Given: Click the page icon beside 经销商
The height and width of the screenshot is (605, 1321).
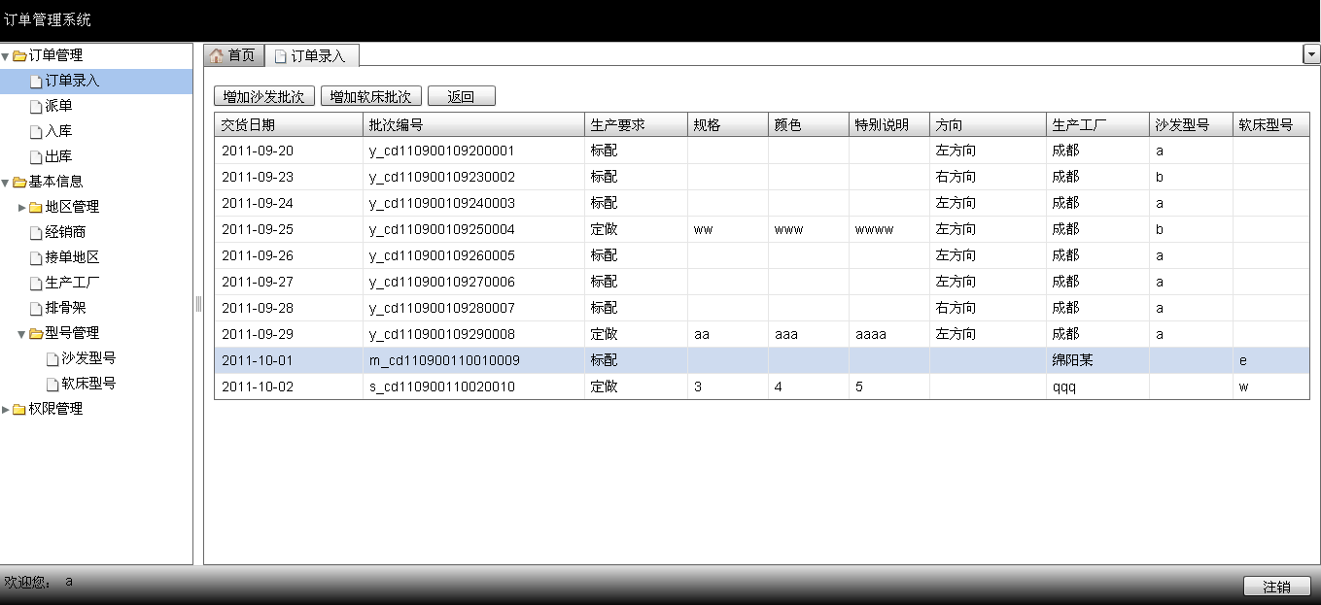Looking at the screenshot, I should [36, 232].
